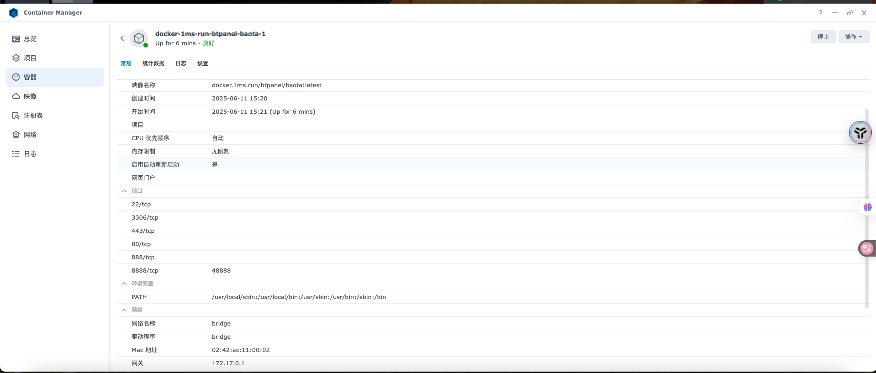This screenshot has height=373, width=876.
Task: Click the PATH environment variable value
Action: 299,297
